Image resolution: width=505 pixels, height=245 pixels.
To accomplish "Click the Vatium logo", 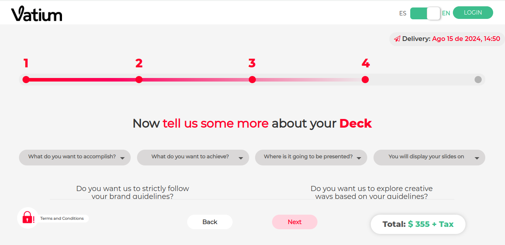I will pos(36,14).
